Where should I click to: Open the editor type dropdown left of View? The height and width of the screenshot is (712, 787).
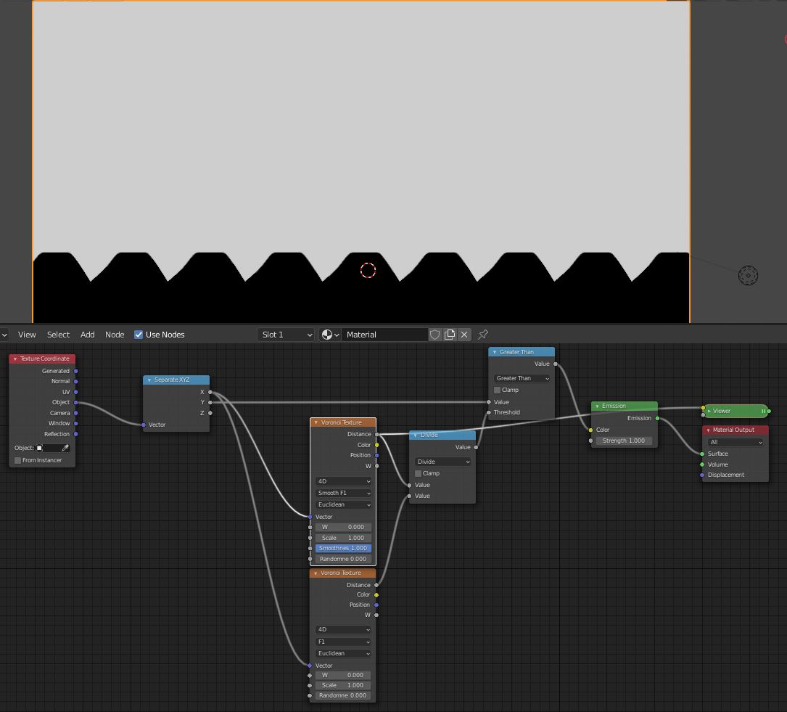coord(4,335)
